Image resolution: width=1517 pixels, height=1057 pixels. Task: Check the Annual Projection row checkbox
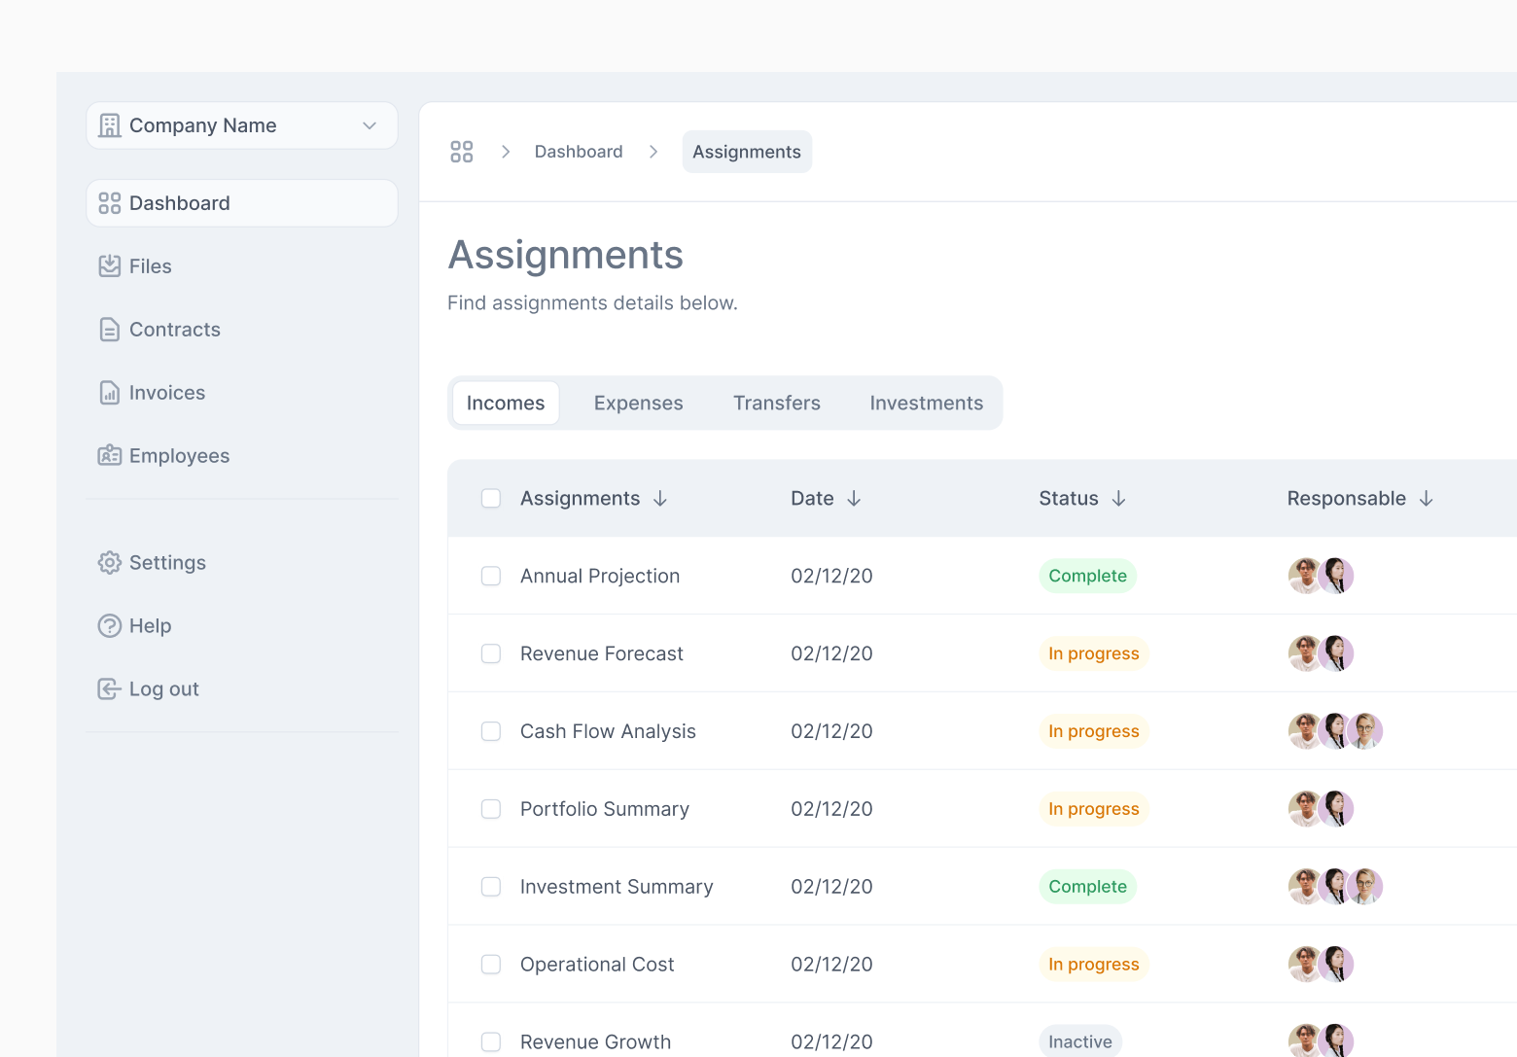(491, 576)
